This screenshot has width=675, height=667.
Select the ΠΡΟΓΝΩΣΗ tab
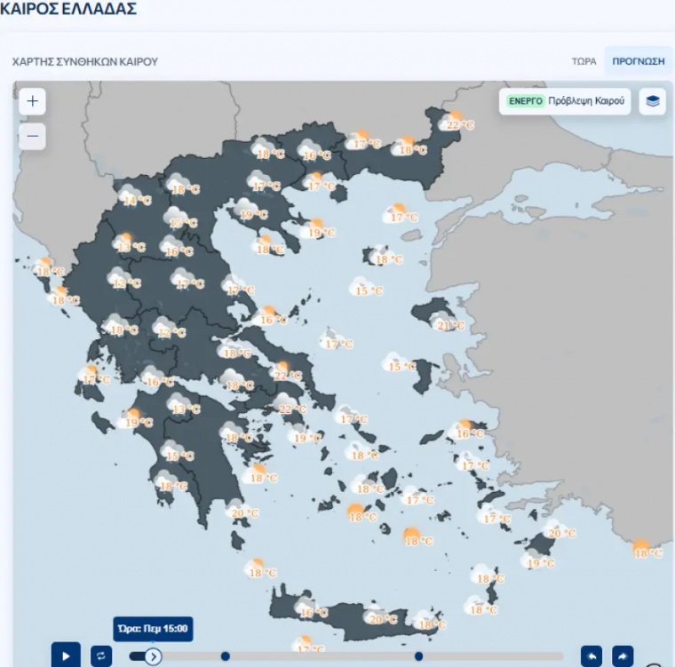[x=639, y=62]
